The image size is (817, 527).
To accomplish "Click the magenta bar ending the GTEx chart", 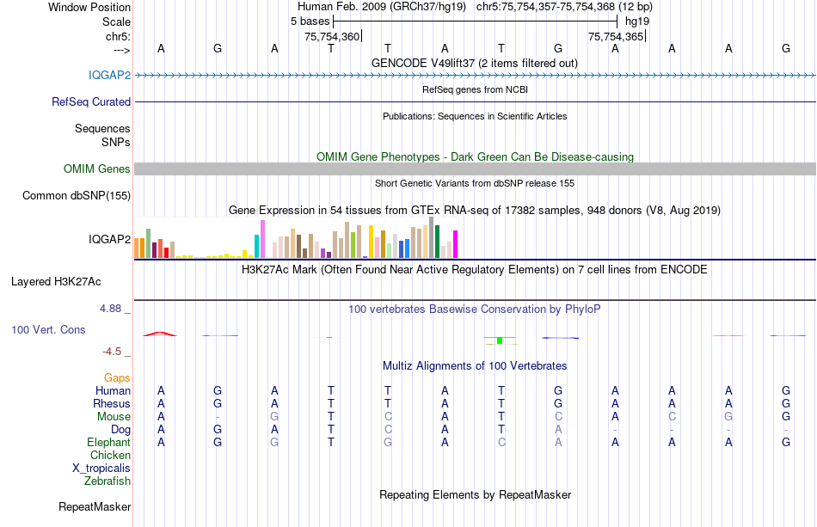I will click(455, 244).
